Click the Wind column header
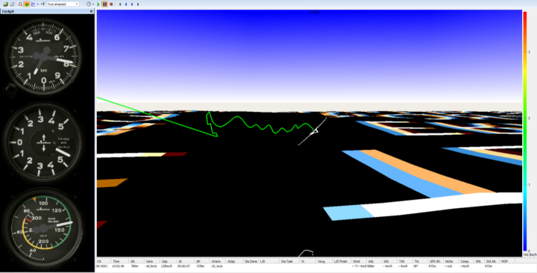This screenshot has height=273, width=537. click(359, 261)
